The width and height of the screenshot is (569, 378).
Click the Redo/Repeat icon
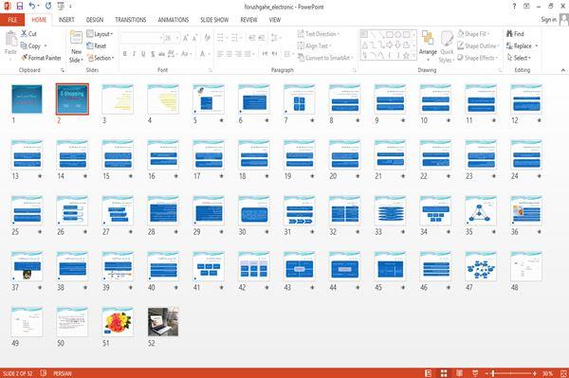click(48, 7)
